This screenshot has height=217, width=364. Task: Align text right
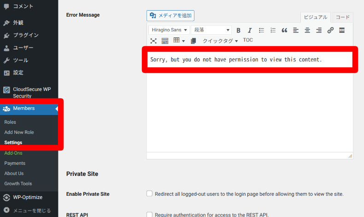pyautogui.click(x=319, y=30)
